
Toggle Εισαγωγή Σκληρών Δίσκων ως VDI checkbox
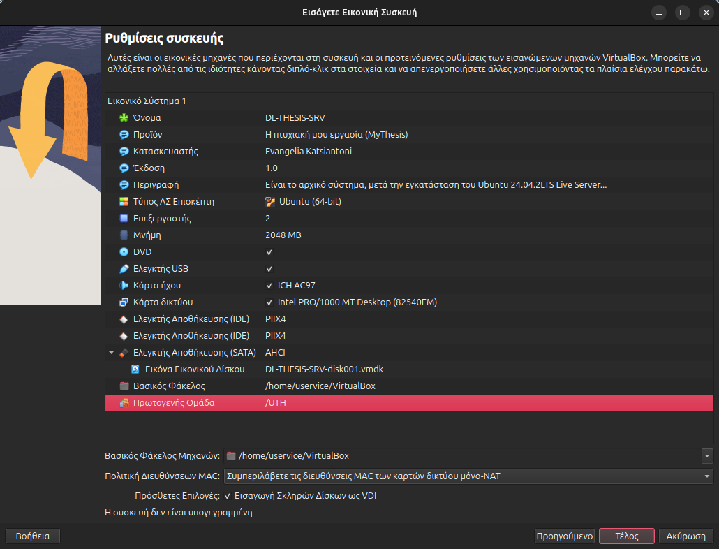tap(228, 496)
